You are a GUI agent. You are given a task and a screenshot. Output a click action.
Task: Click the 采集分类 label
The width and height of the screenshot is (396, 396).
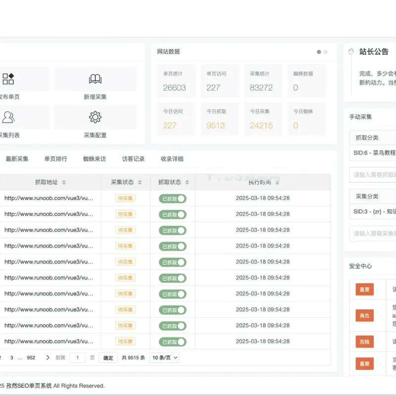pos(367,197)
